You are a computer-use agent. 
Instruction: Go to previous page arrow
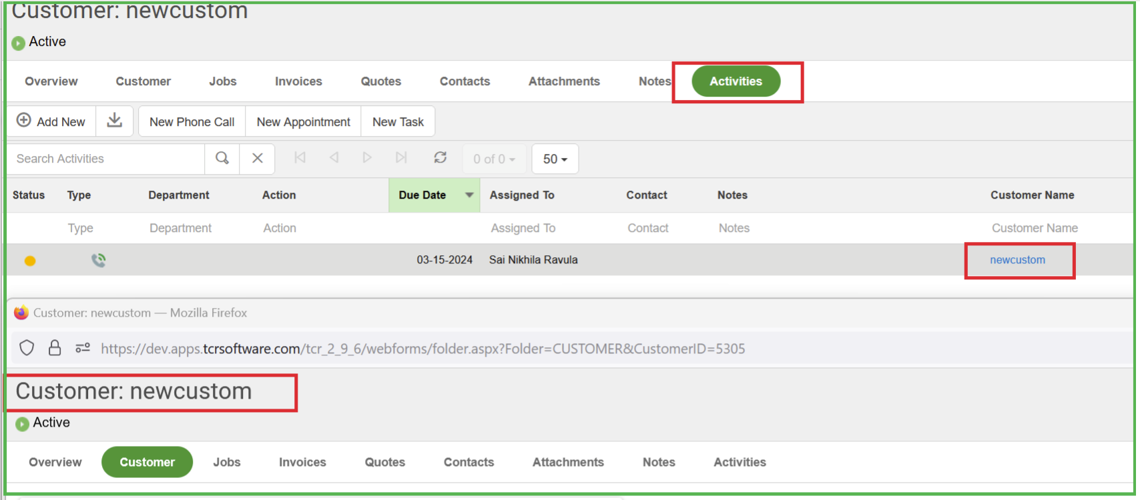[x=334, y=158]
